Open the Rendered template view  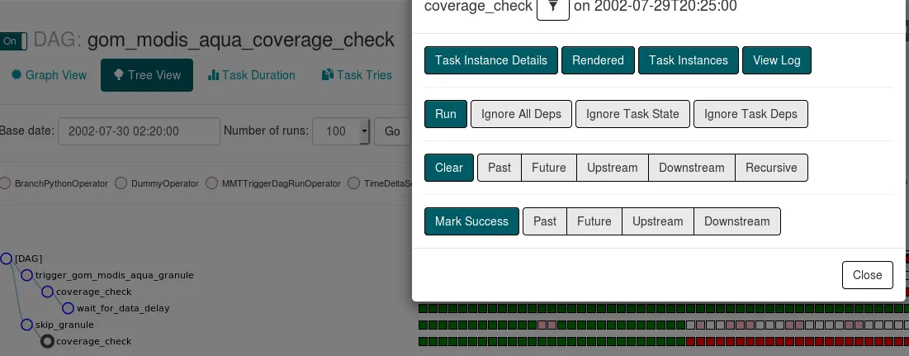pos(598,60)
